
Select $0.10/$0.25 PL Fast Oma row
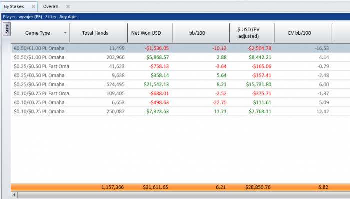point(181,93)
